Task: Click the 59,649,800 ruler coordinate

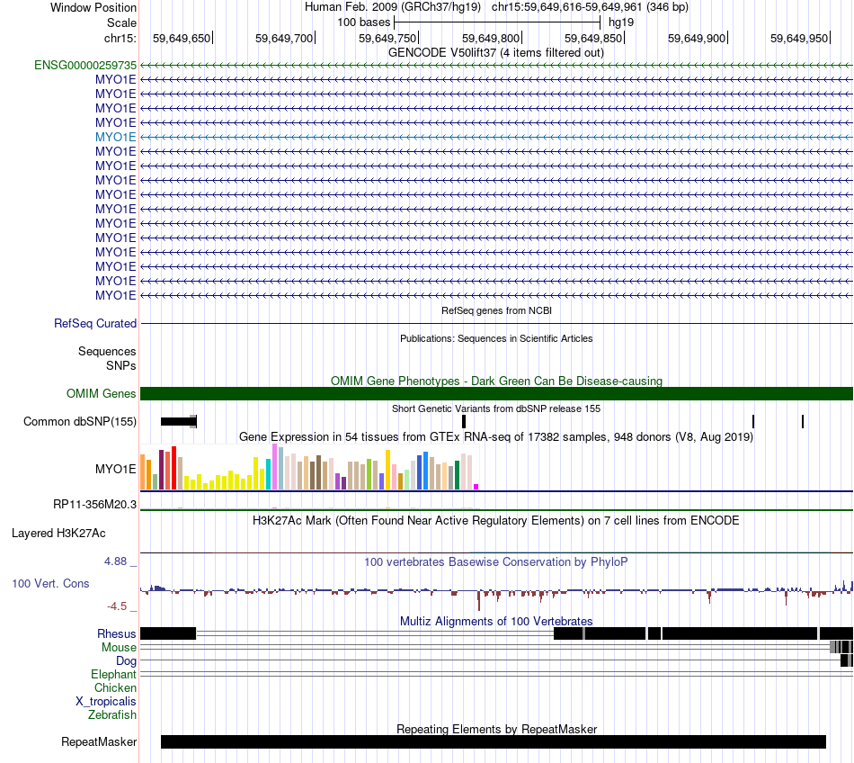Action: [x=491, y=38]
